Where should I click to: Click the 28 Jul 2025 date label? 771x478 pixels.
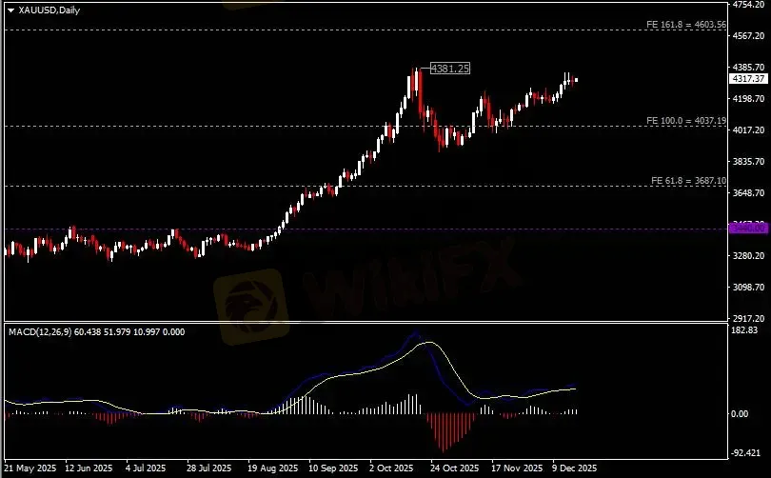click(x=209, y=468)
